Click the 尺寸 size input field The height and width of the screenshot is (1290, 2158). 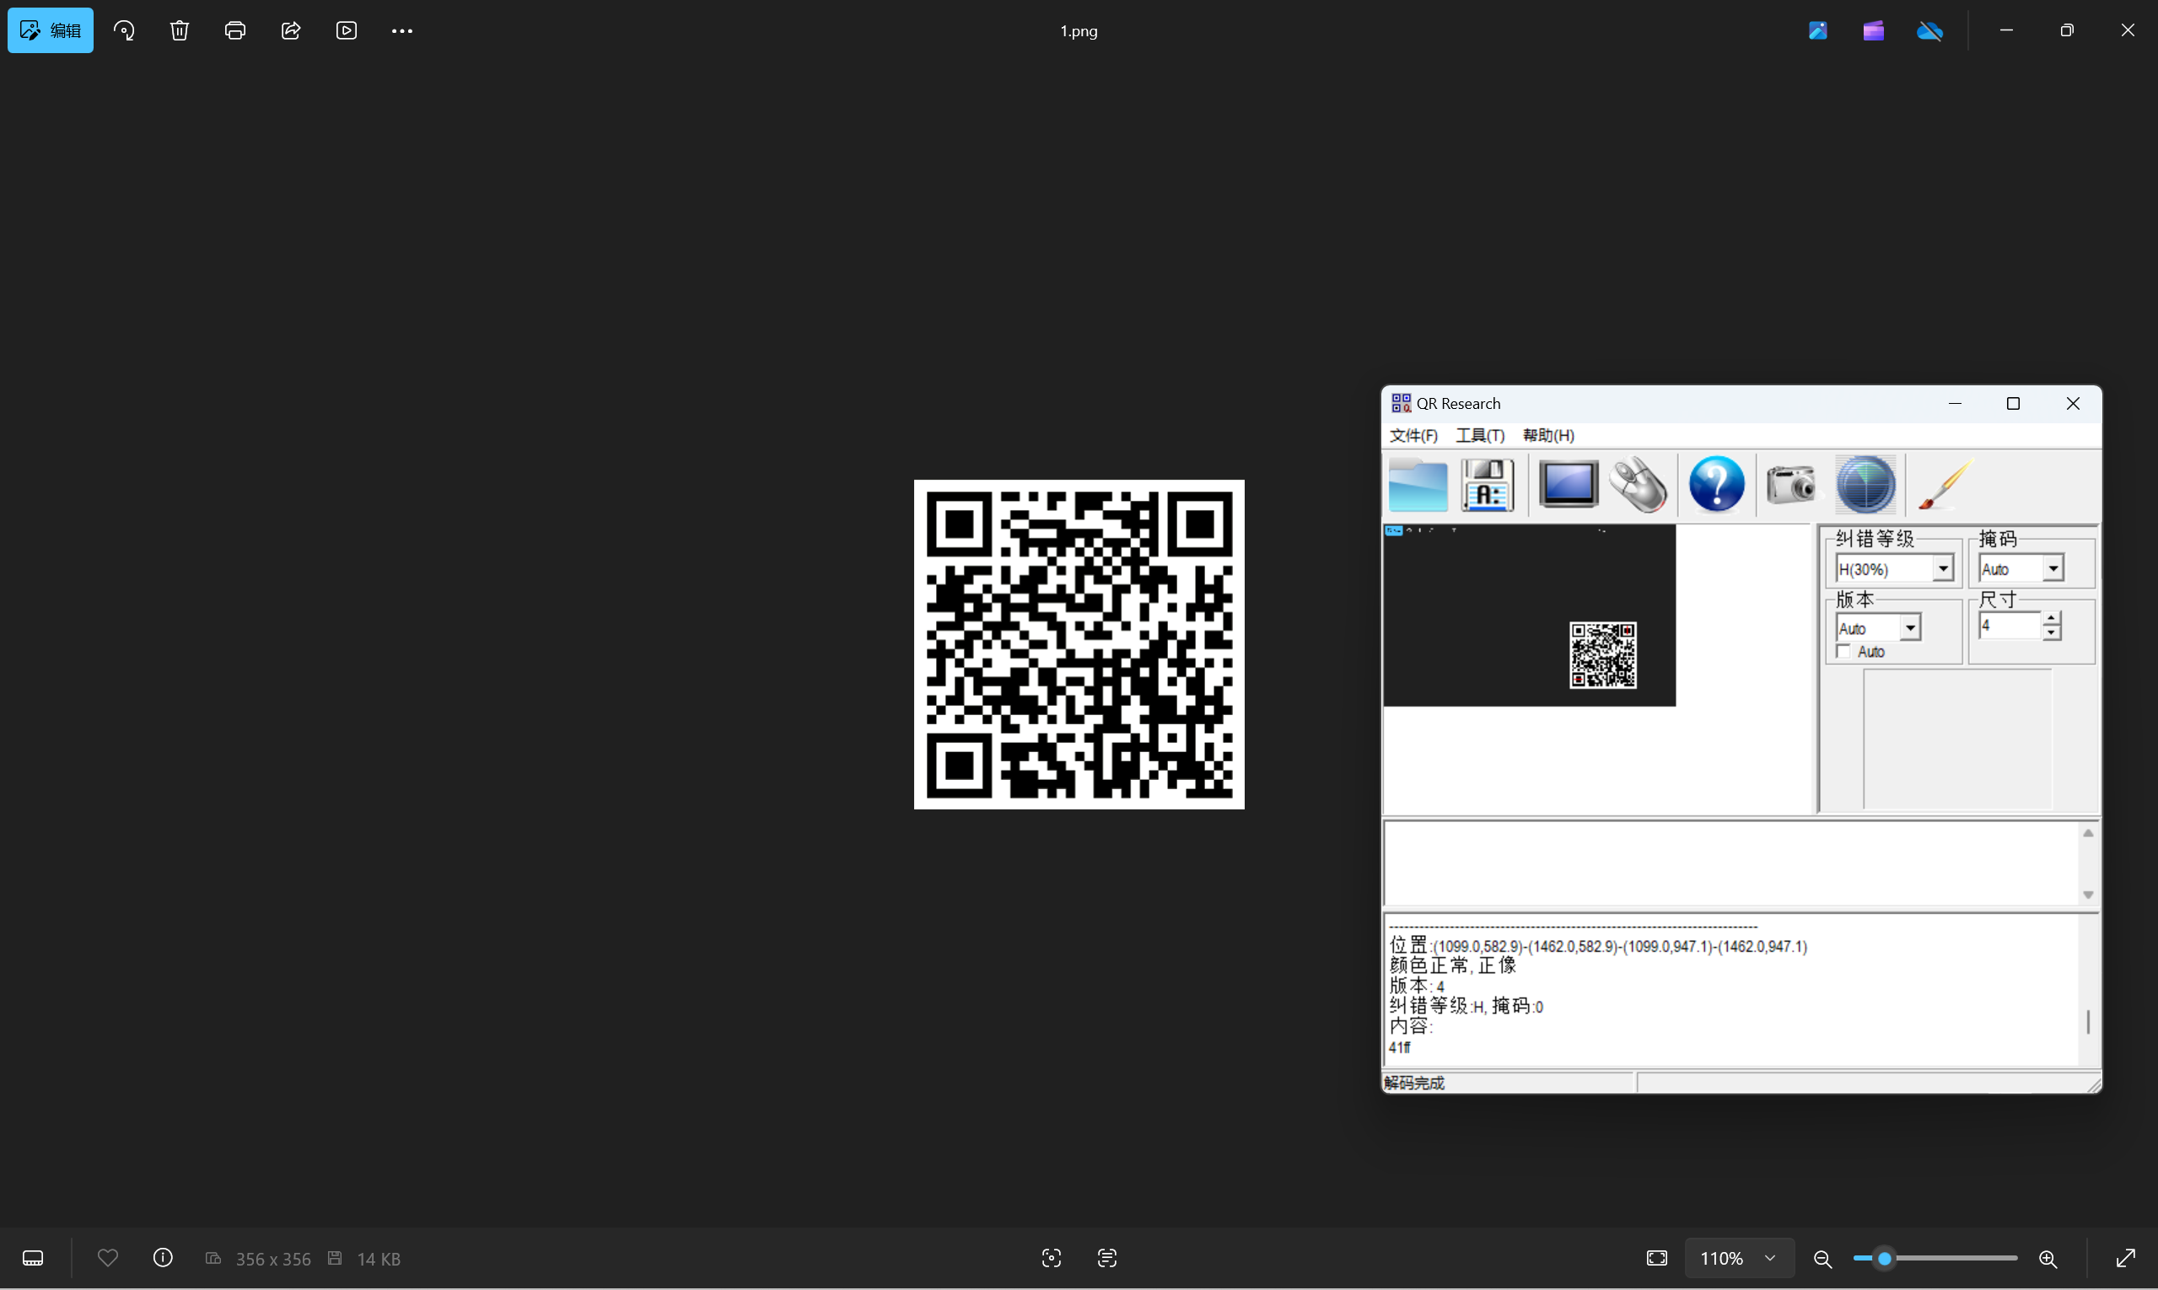click(2010, 626)
